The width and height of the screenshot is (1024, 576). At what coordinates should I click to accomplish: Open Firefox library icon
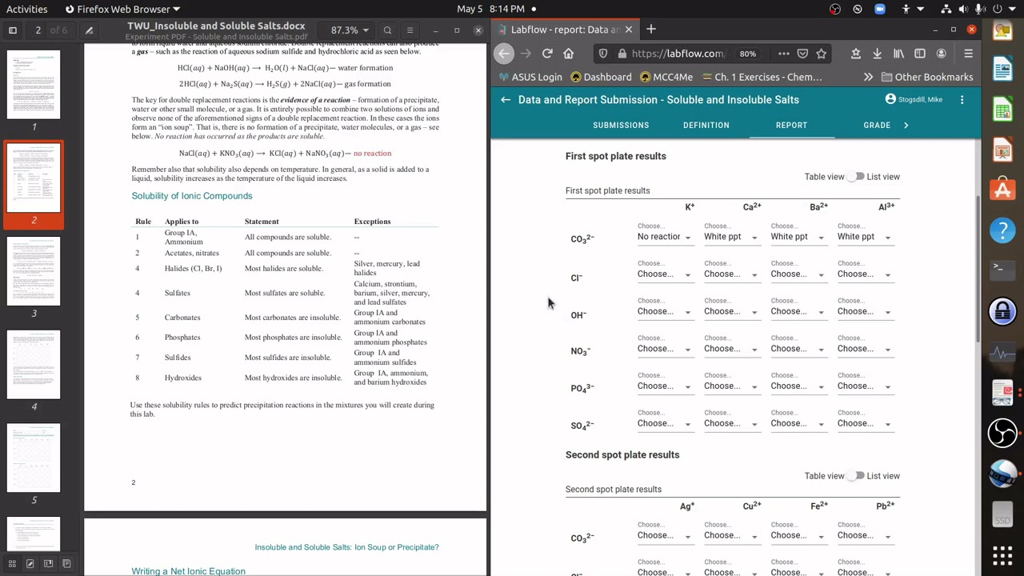tap(898, 54)
